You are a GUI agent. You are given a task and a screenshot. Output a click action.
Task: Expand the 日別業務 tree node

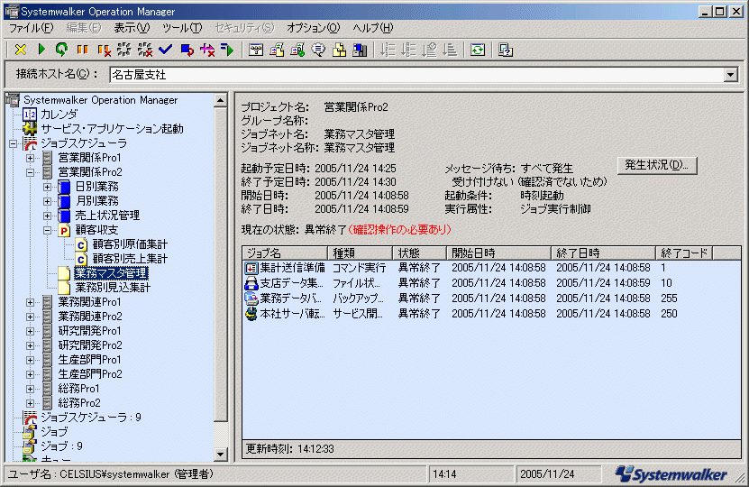[48, 187]
